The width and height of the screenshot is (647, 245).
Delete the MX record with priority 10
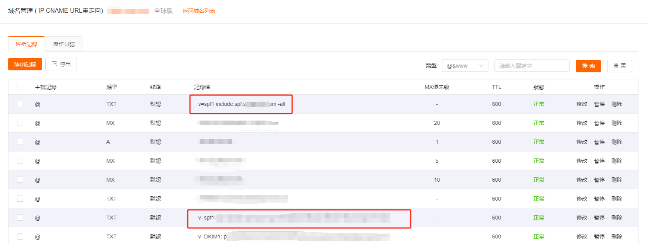click(x=616, y=180)
